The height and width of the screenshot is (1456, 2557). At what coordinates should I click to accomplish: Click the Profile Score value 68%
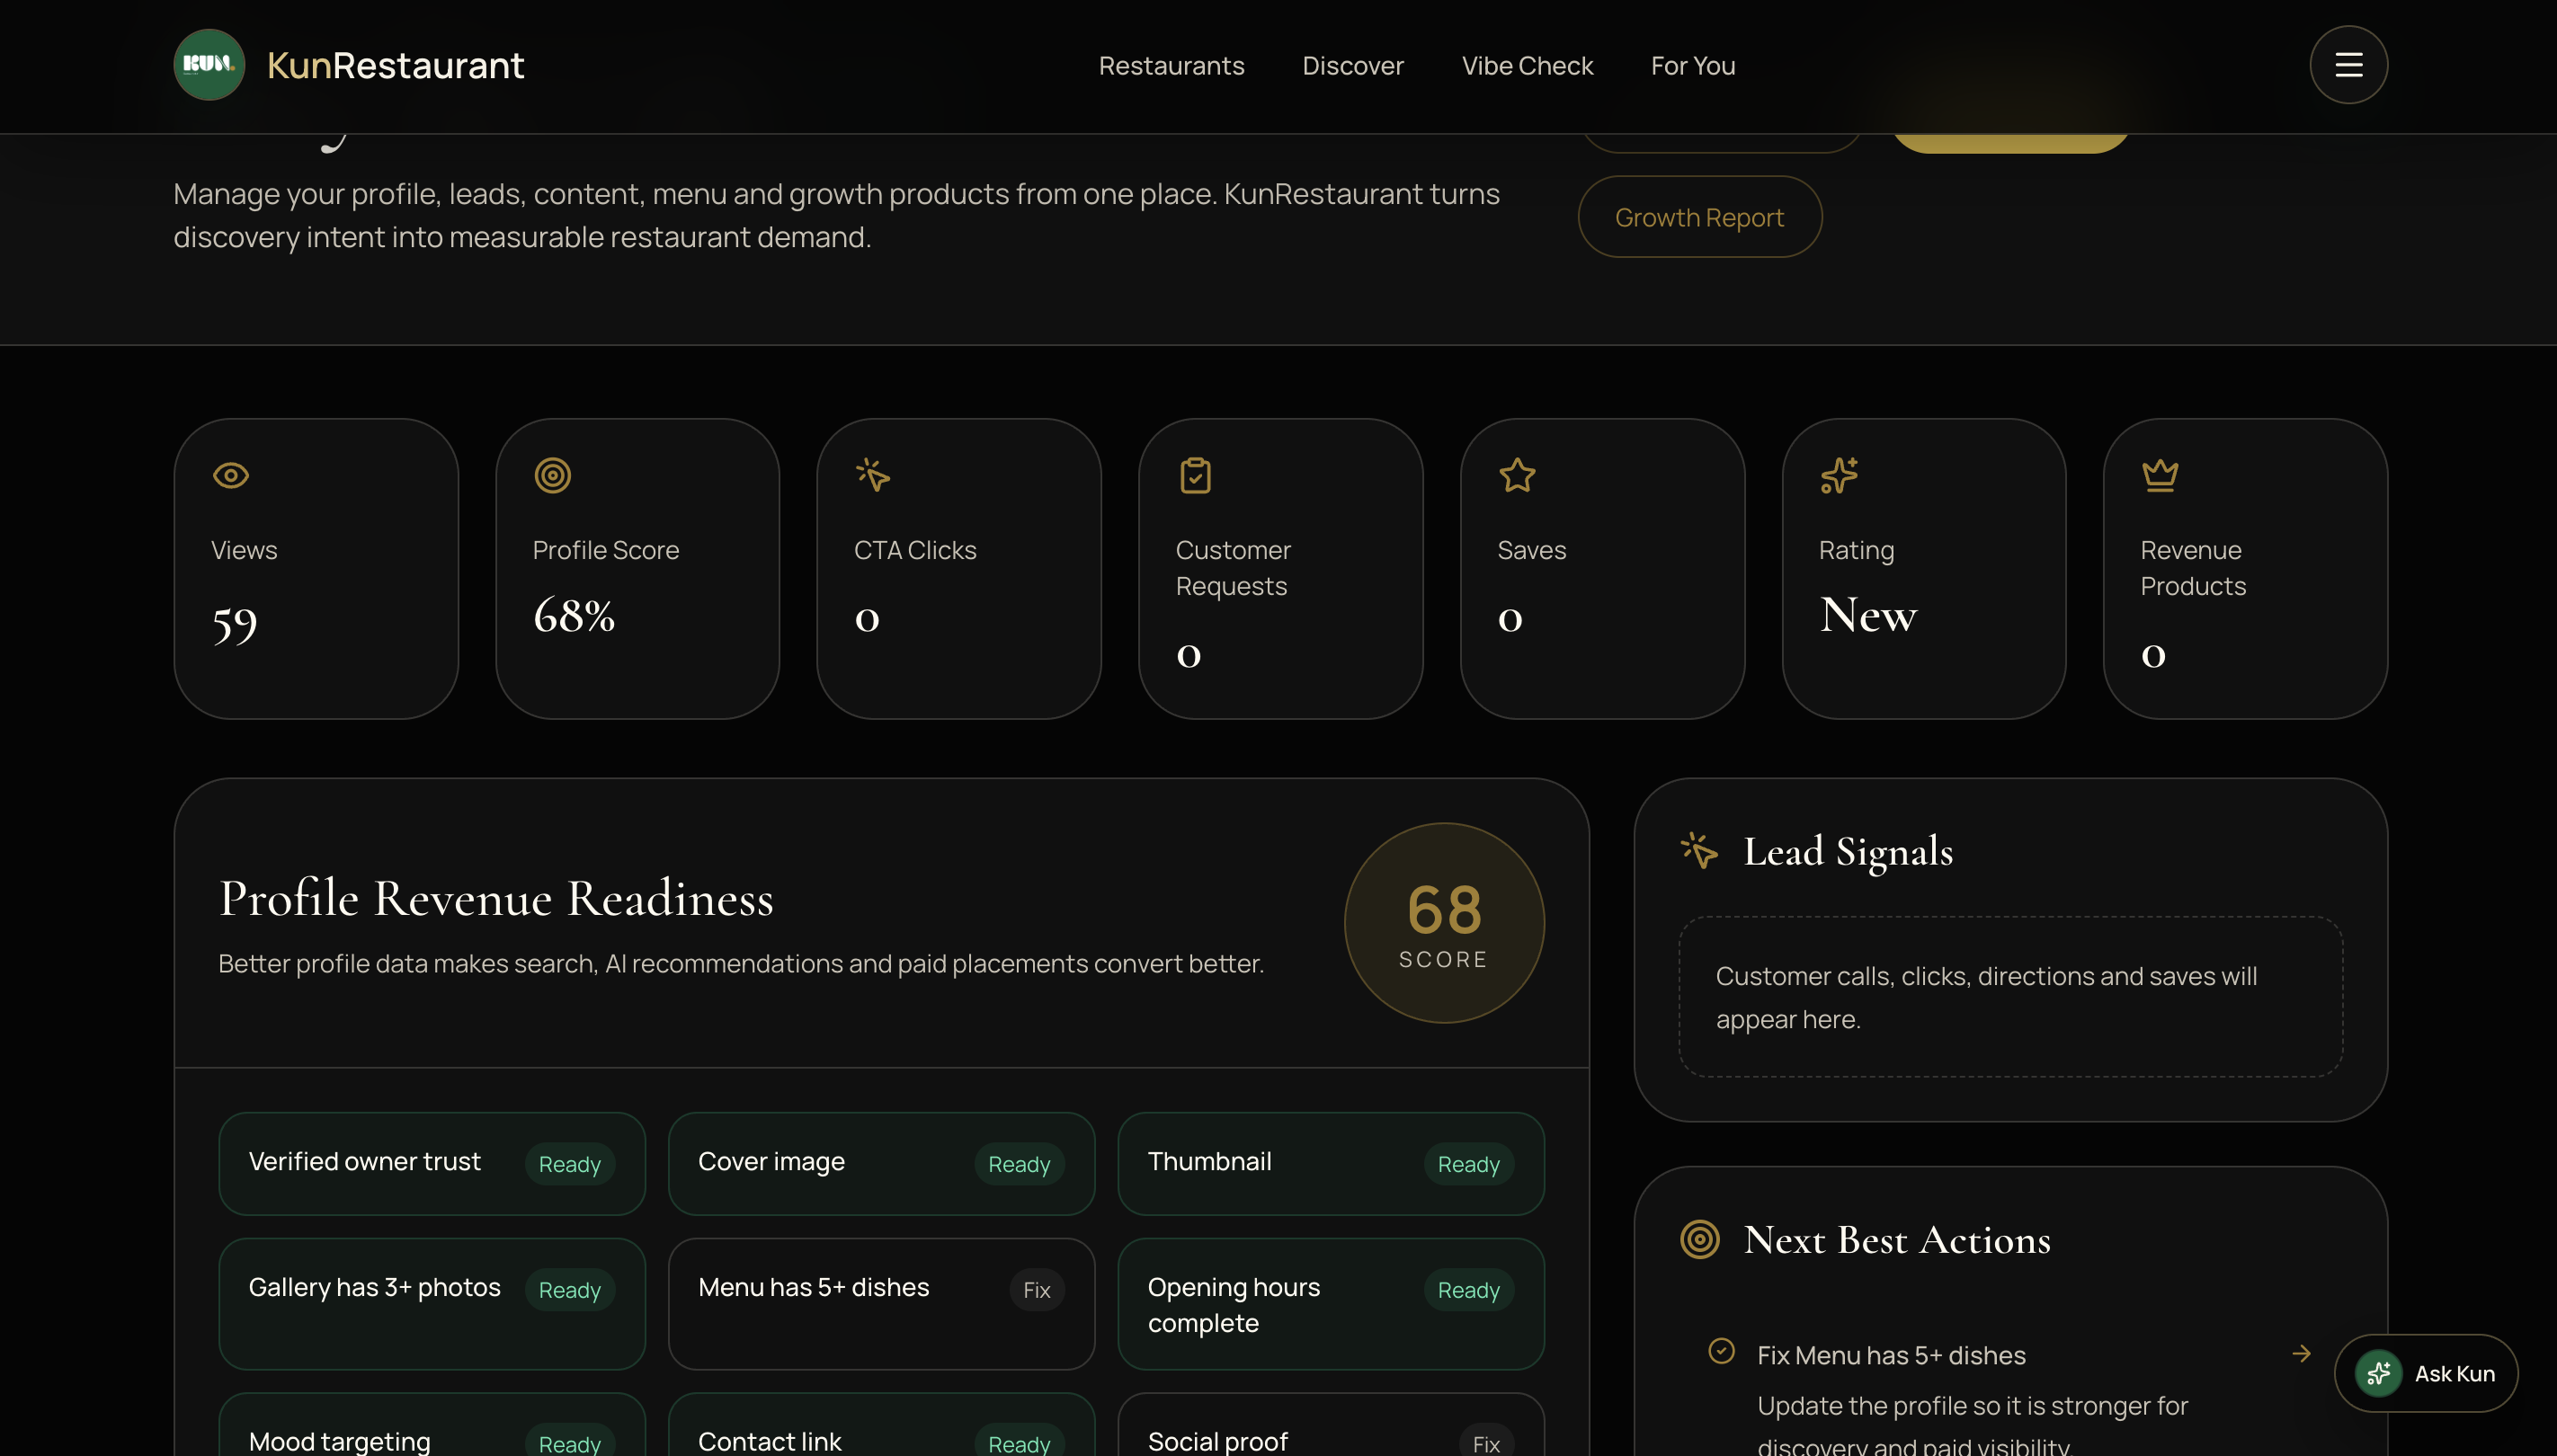point(574,615)
